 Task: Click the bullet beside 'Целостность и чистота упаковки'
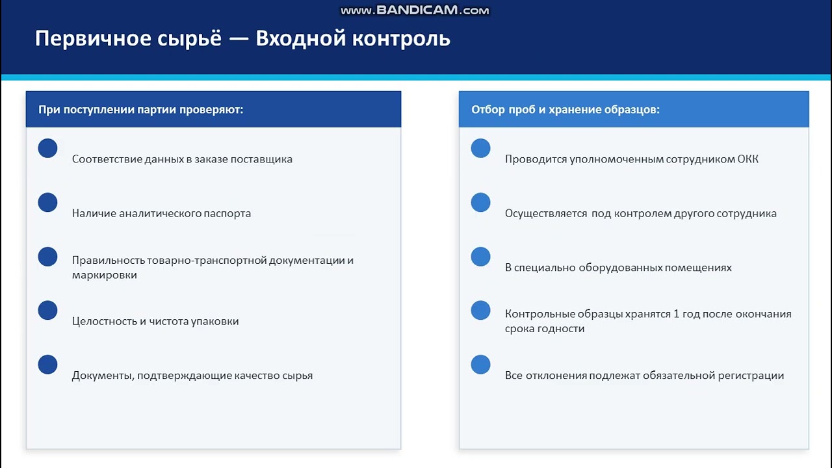[x=47, y=310]
